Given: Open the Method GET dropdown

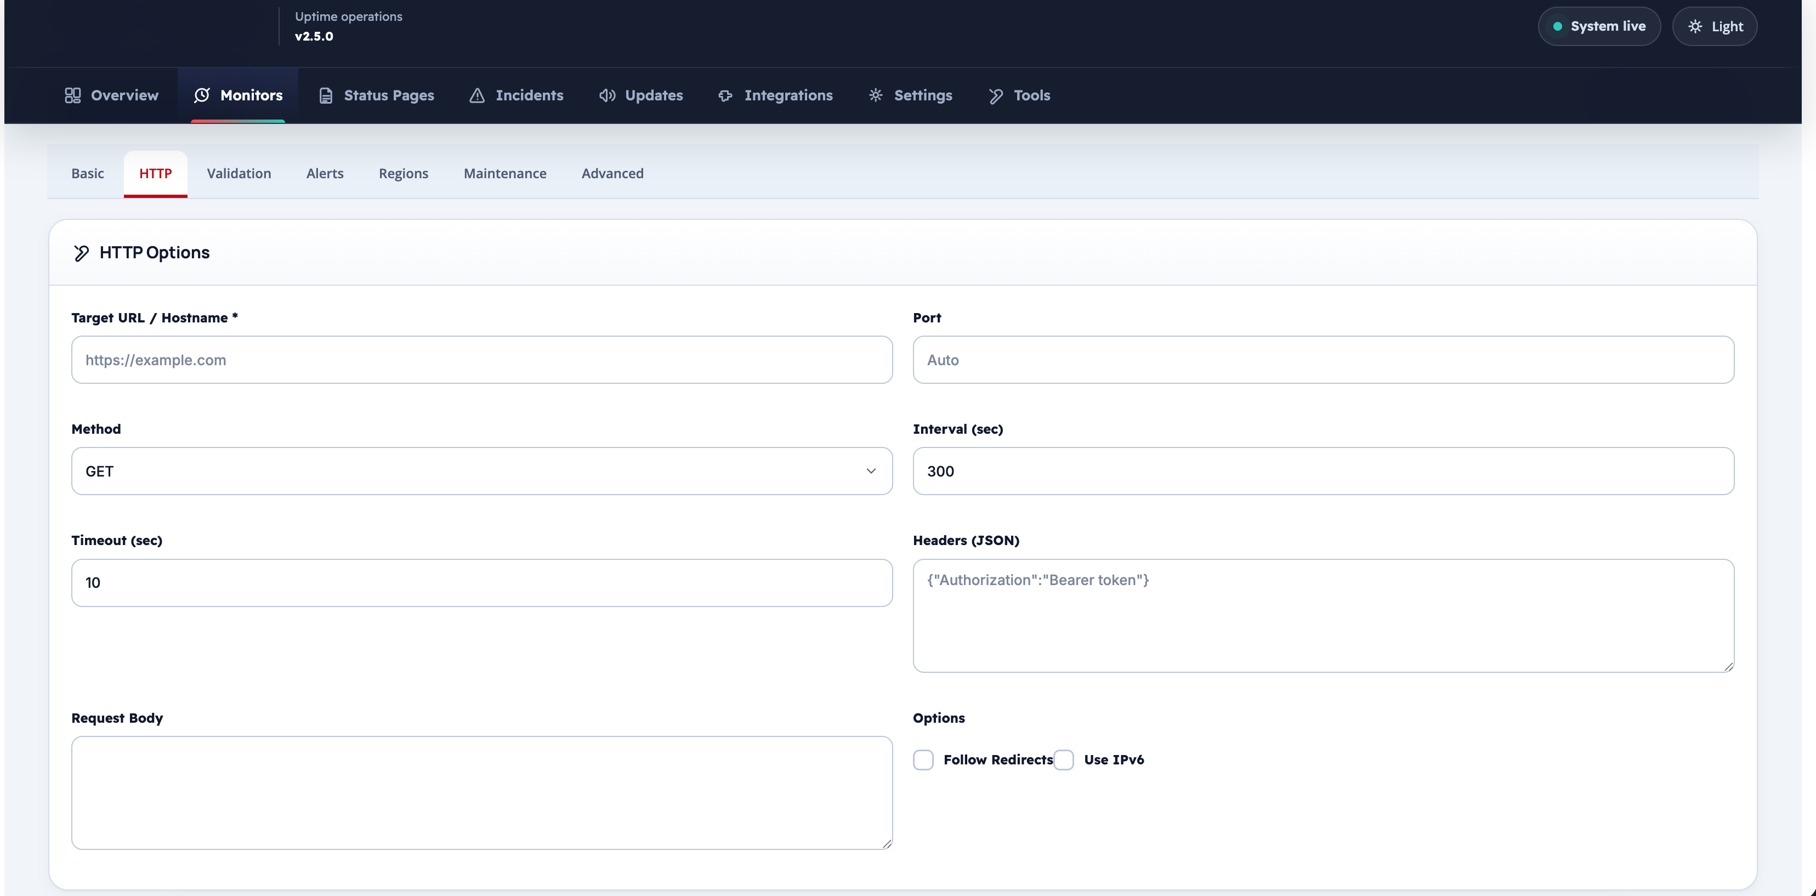Looking at the screenshot, I should pos(481,471).
